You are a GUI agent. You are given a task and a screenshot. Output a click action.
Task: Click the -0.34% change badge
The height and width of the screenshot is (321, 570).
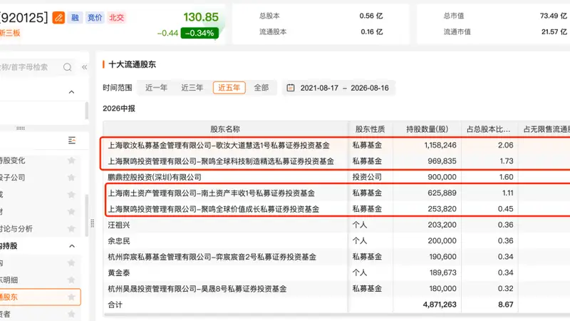coord(199,33)
